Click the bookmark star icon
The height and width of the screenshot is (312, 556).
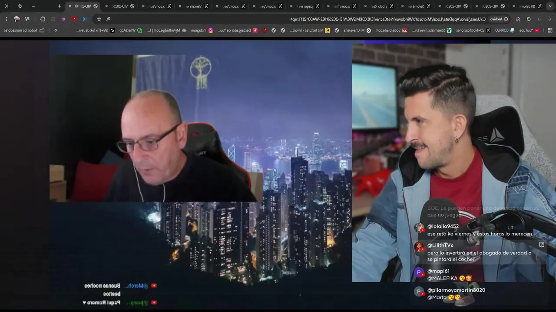pos(99,19)
